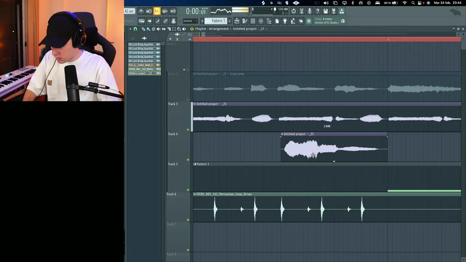The image size is (466, 262).
Task: Select the Draw pencil tool in Playlist
Action: tap(143, 29)
